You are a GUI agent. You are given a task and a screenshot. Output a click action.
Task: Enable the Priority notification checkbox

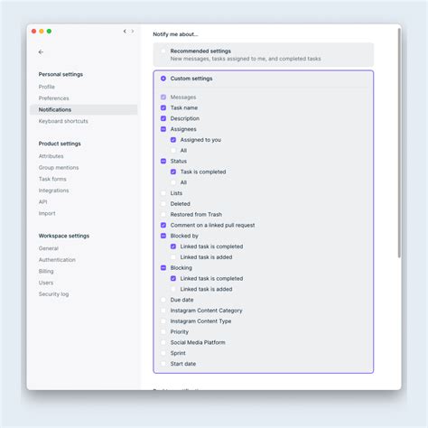coord(163,331)
